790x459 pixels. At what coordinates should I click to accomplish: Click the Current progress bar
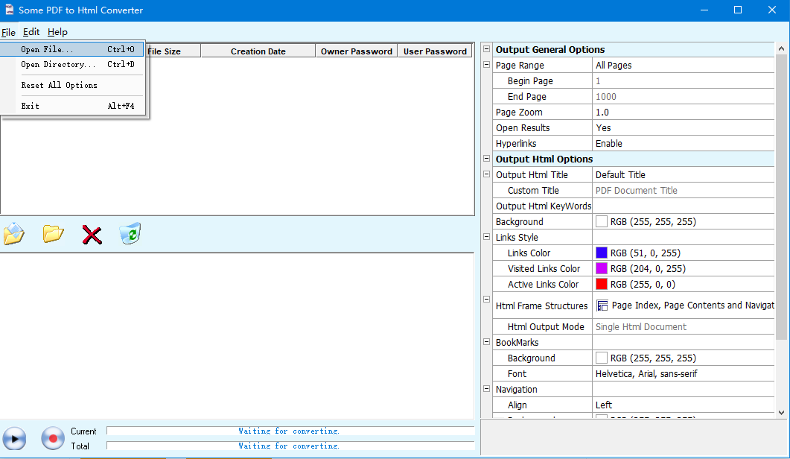[290, 431]
